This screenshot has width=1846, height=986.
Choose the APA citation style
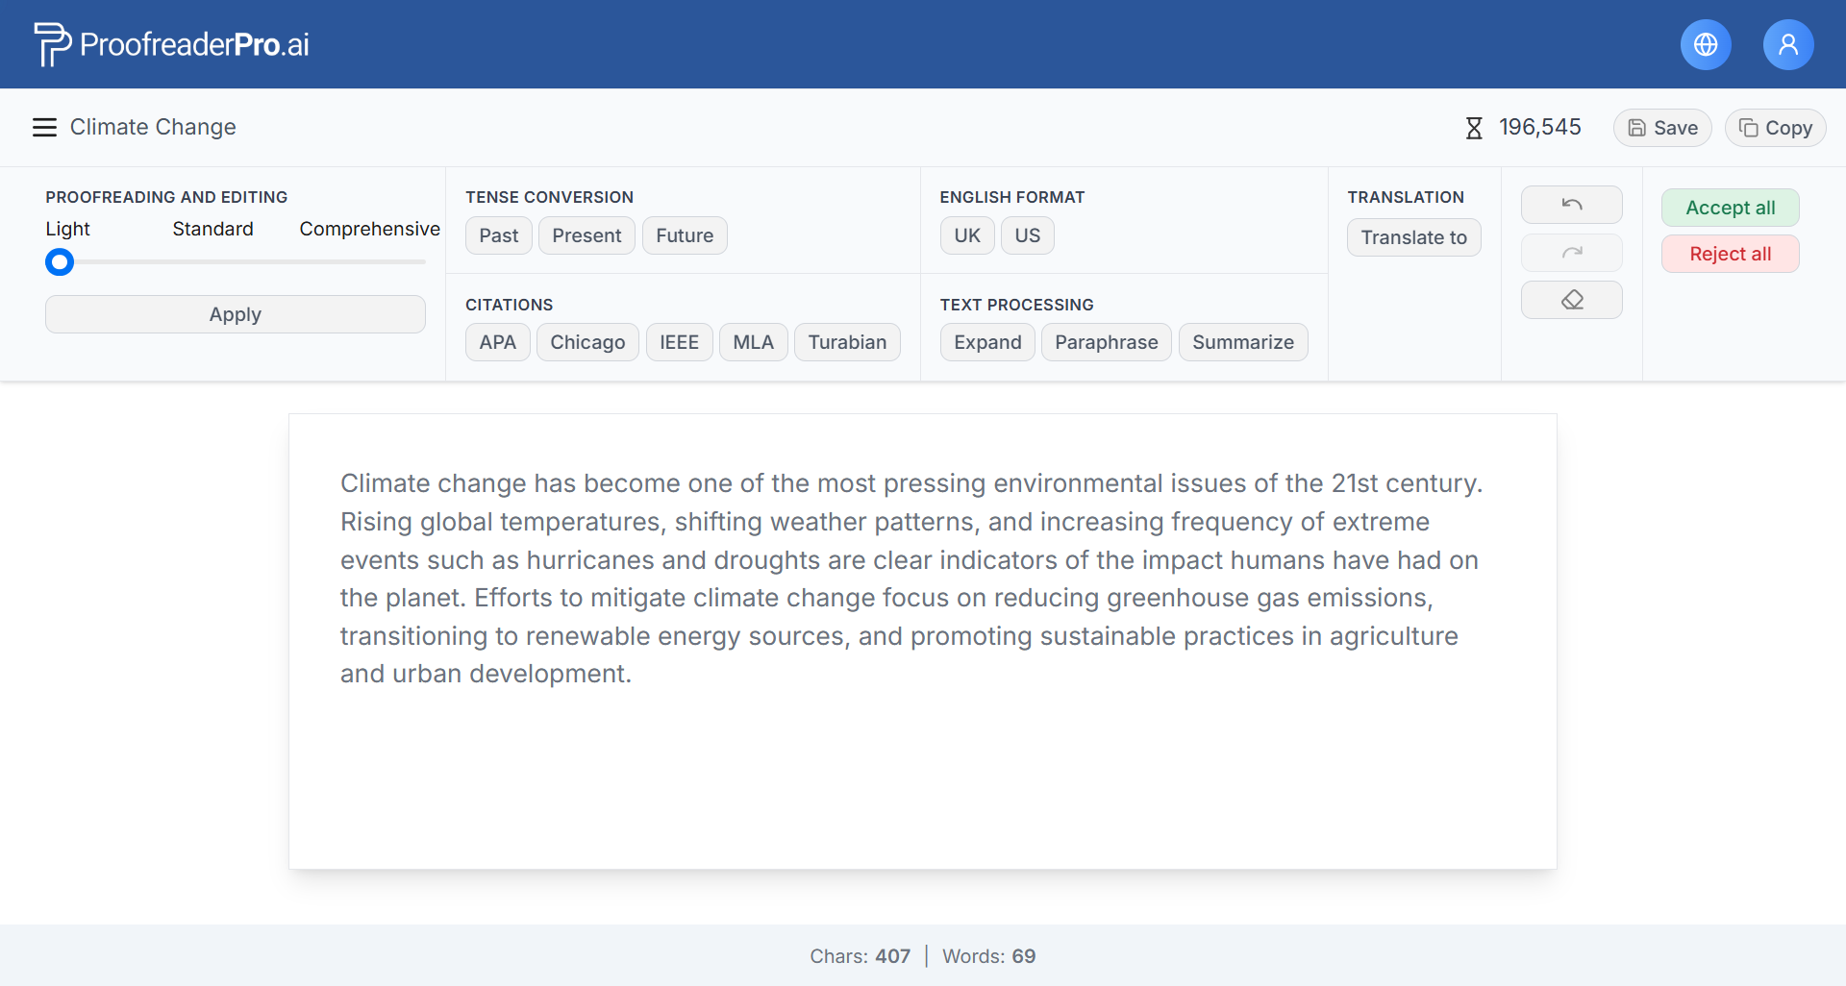pyautogui.click(x=497, y=342)
